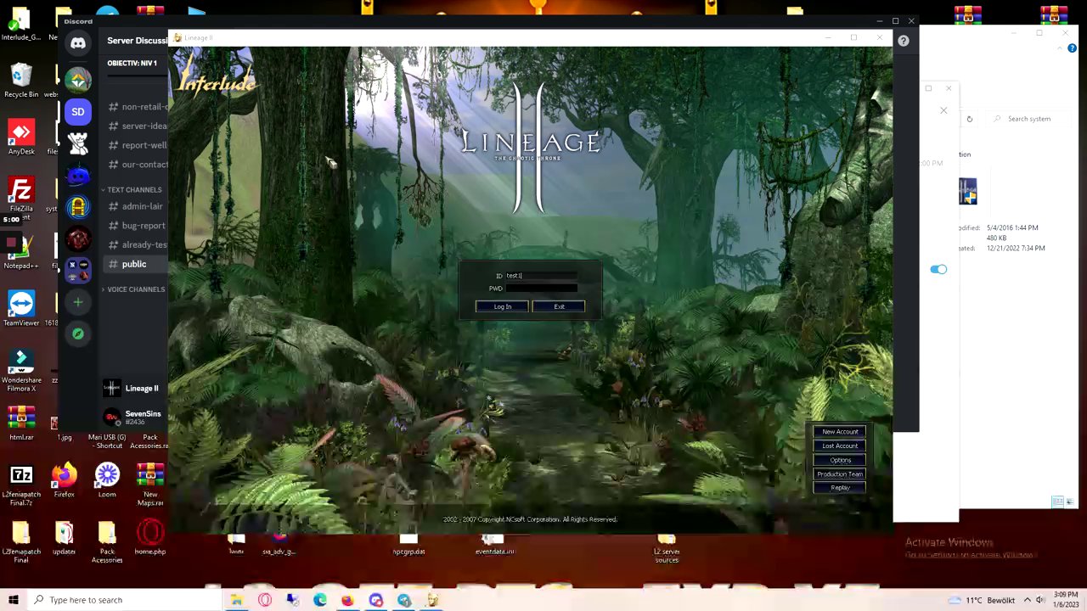Click the taskbar volume speaker icon
Image resolution: width=1087 pixels, height=611 pixels.
coord(1040,600)
